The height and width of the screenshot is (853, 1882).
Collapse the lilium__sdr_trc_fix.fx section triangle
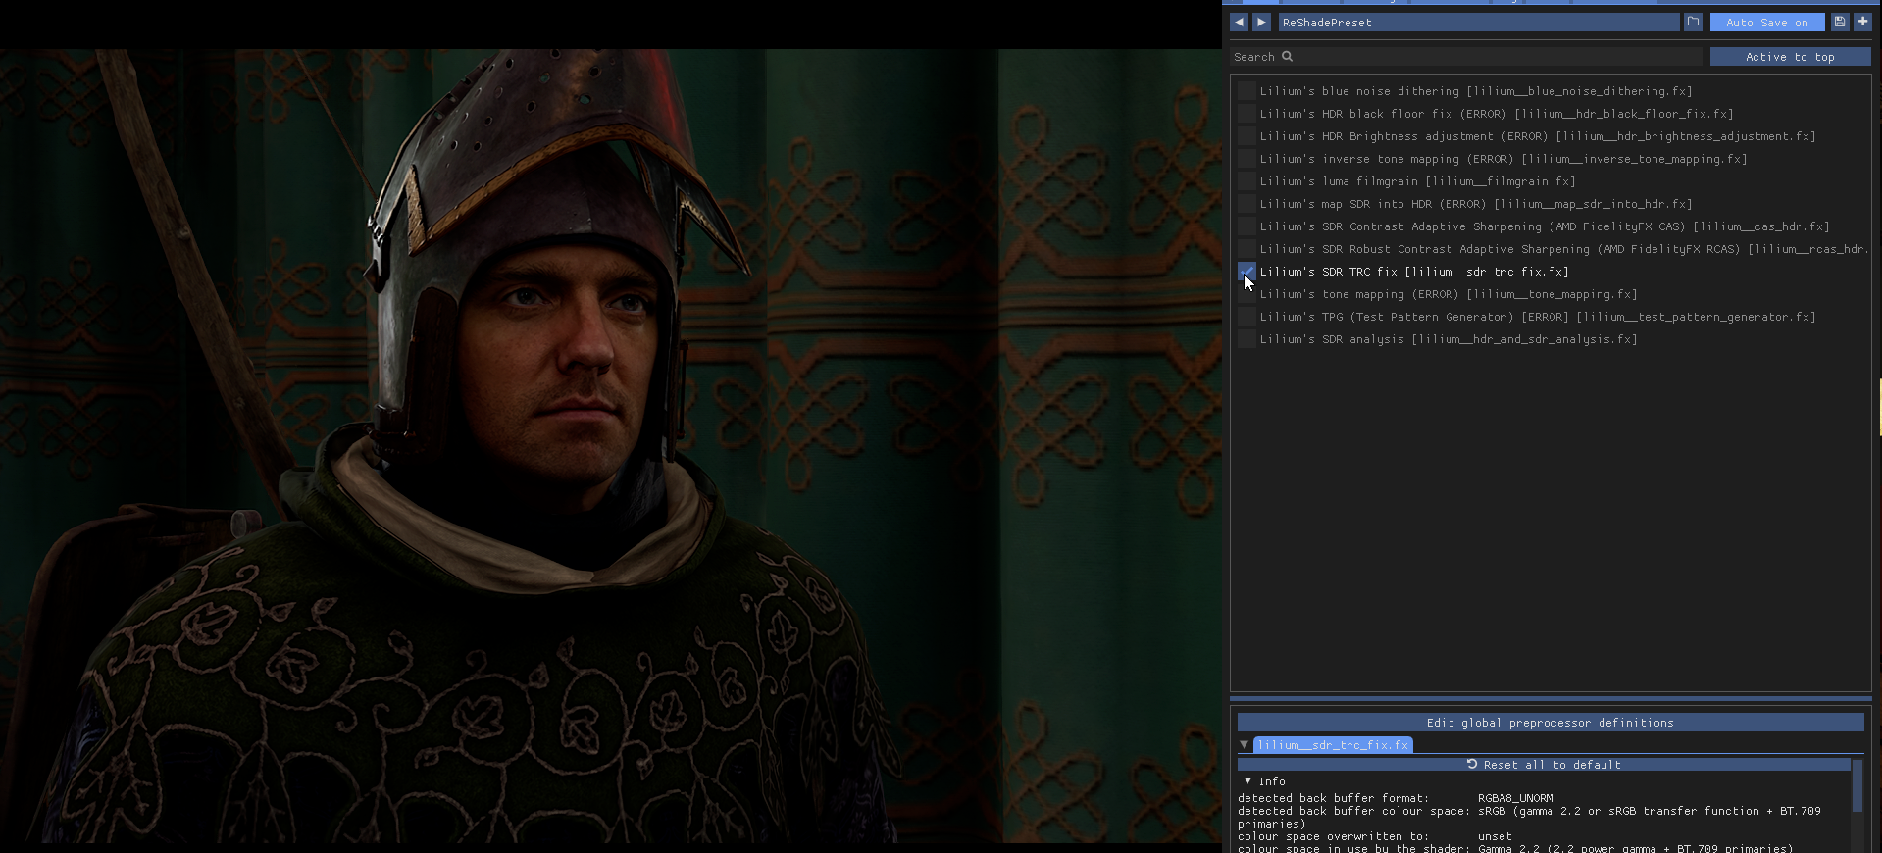click(1244, 745)
